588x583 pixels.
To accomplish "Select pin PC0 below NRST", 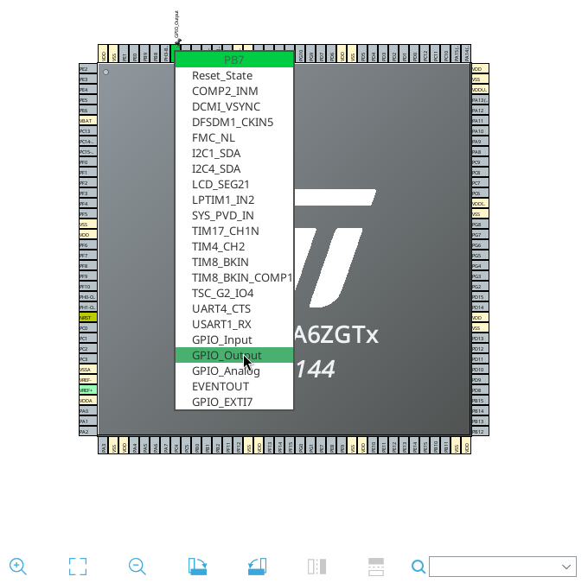I will [x=87, y=328].
